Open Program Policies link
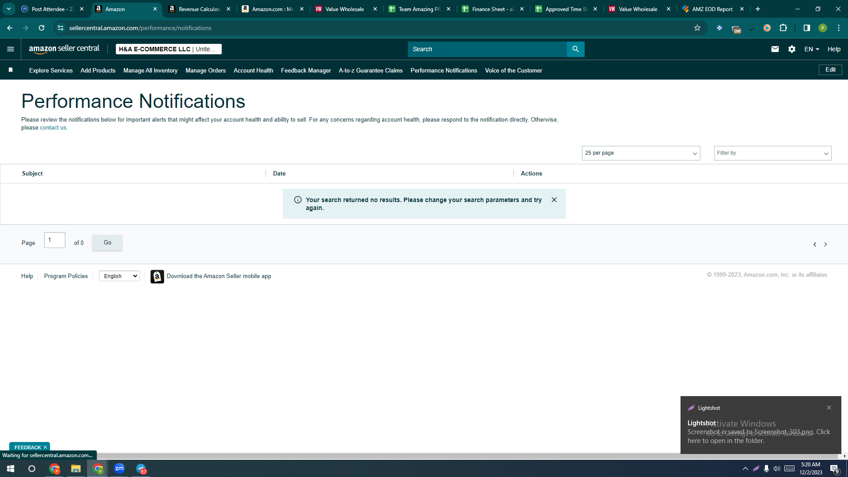The width and height of the screenshot is (848, 477). tap(66, 276)
